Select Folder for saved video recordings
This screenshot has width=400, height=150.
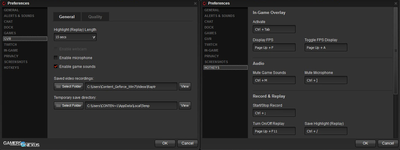coord(69,86)
